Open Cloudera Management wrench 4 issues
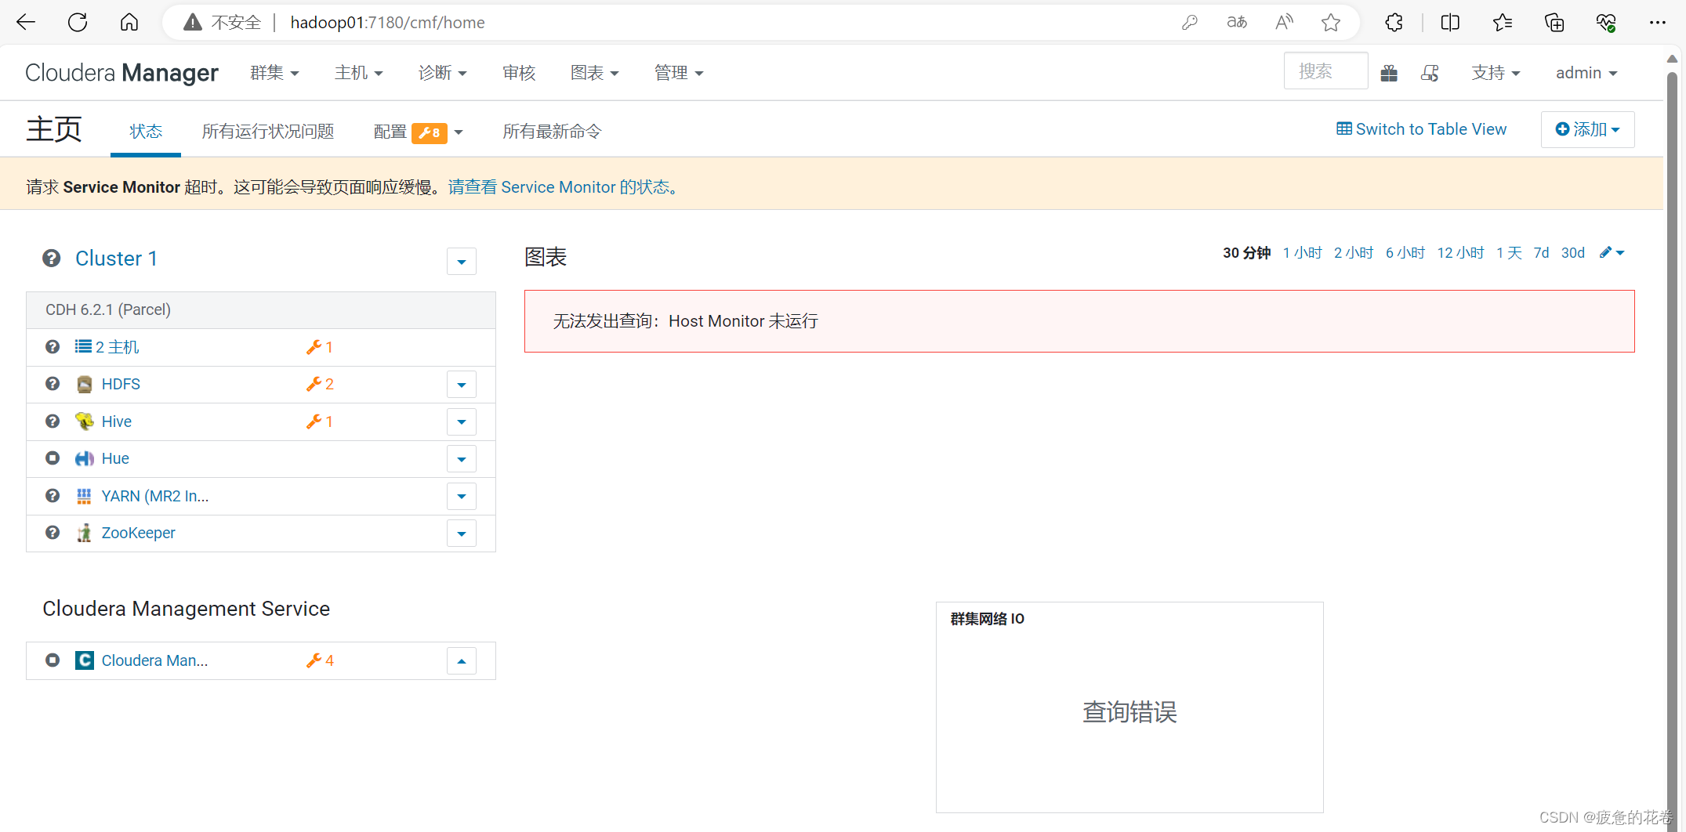This screenshot has height=832, width=1686. pos(320,660)
